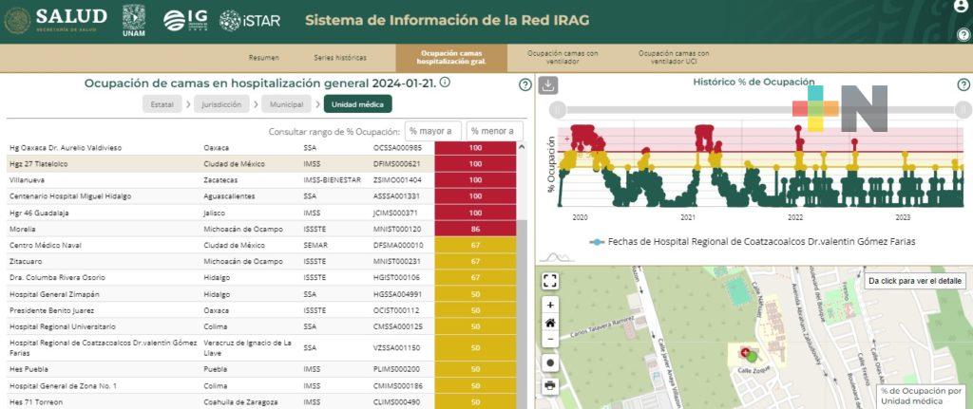Switch to Estatal level
973x409 pixels.
point(162,104)
